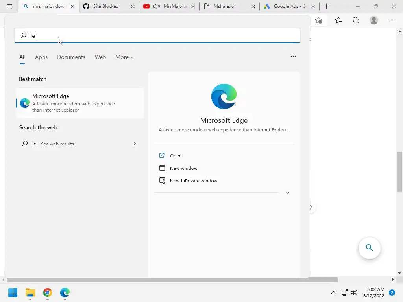Open Microsoft Edge from the taskbar
The image size is (403, 302).
65,293
